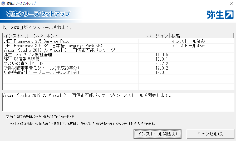Click the 弥生 logo icon at top right
236x141 pixels.
click(x=220, y=14)
